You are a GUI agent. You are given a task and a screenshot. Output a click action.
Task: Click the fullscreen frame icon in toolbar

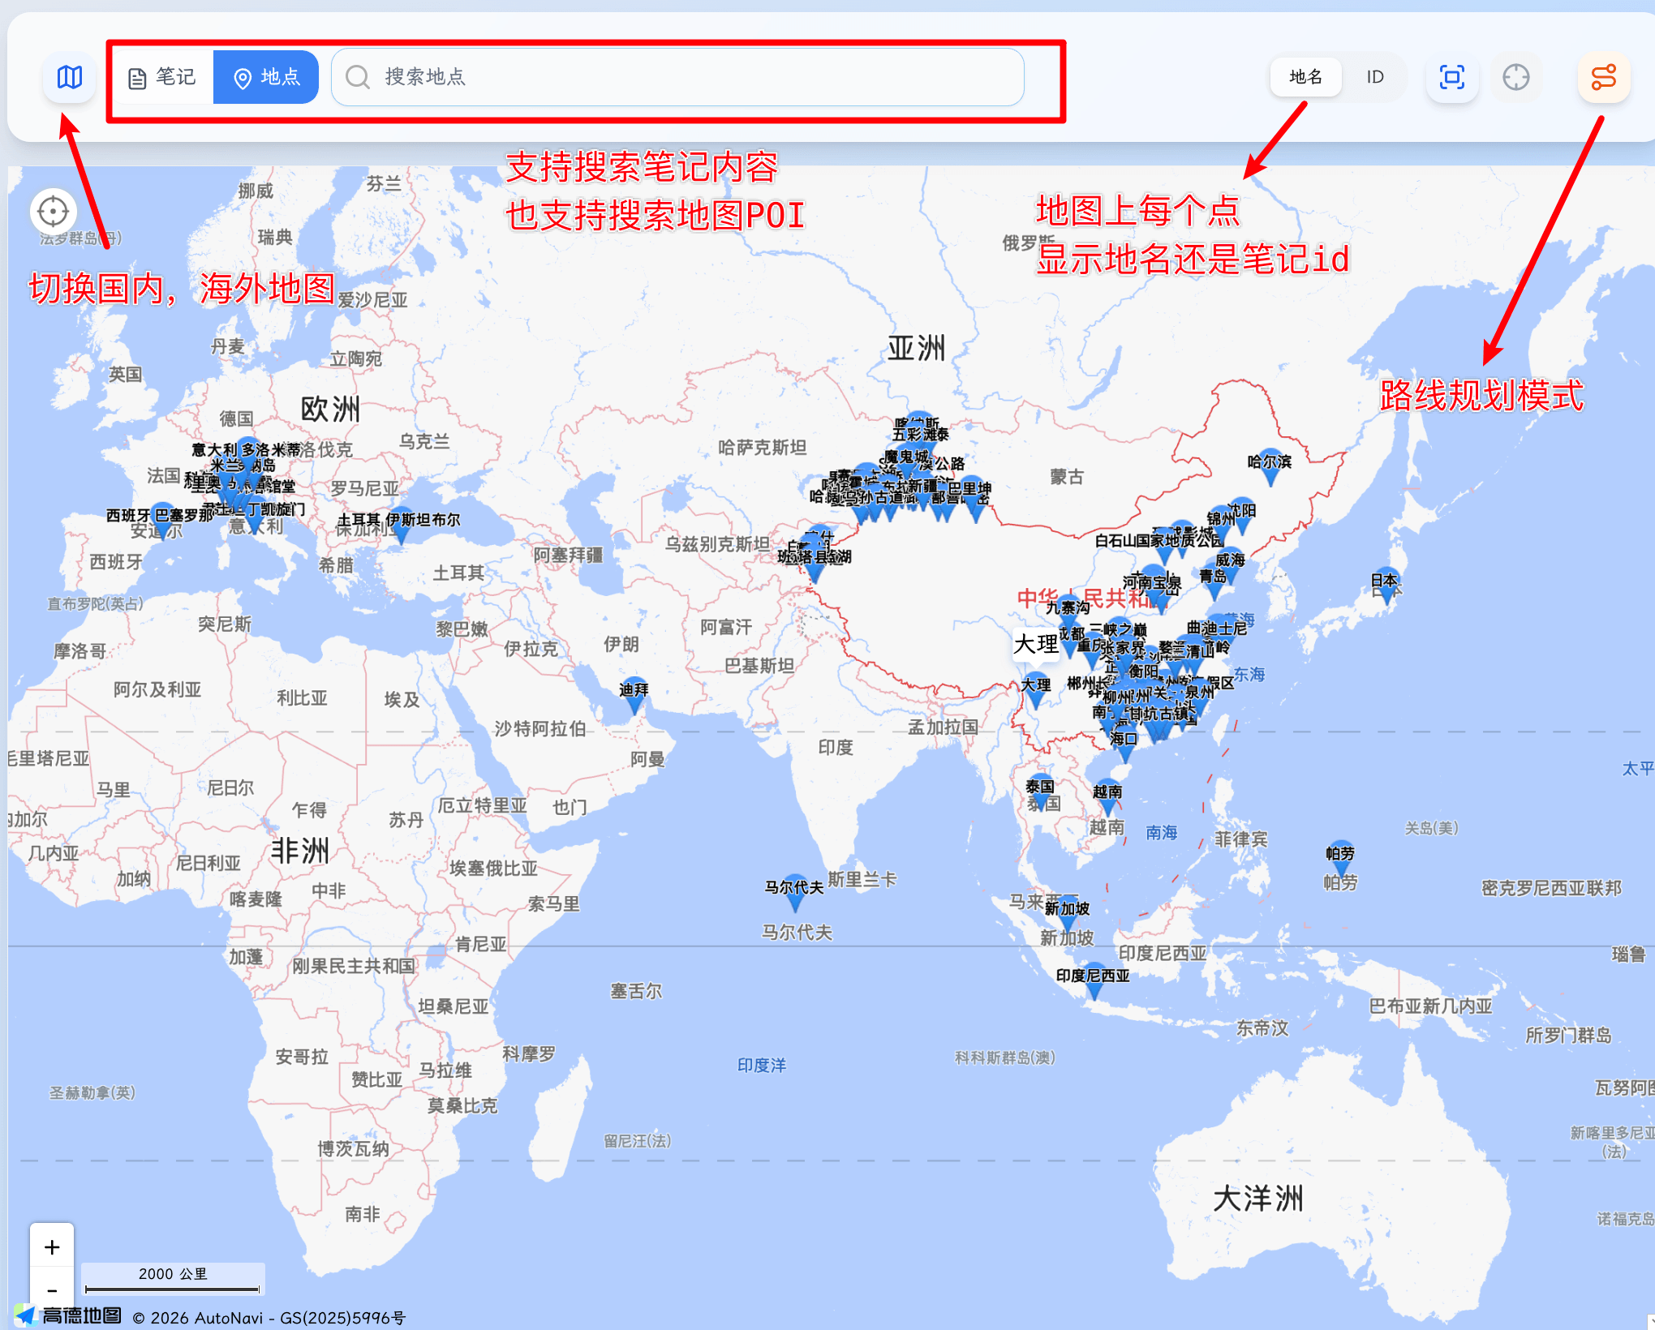1451,77
